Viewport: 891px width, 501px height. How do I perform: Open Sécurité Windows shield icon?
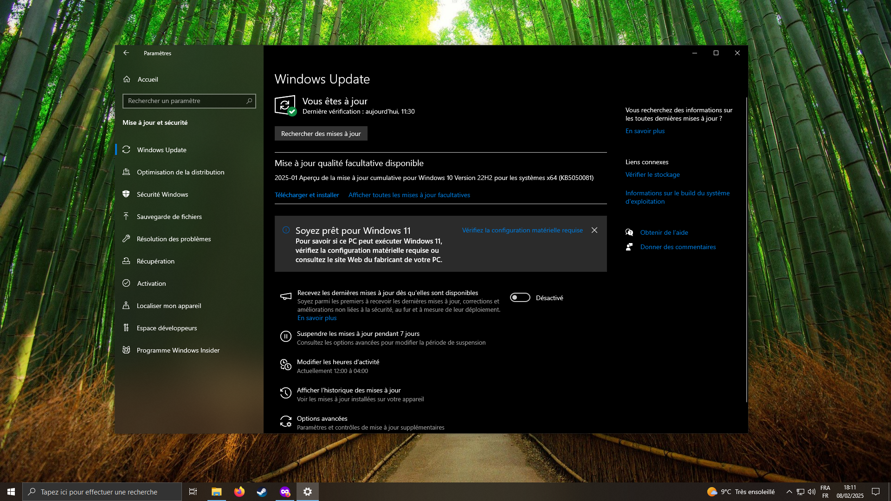(x=126, y=194)
